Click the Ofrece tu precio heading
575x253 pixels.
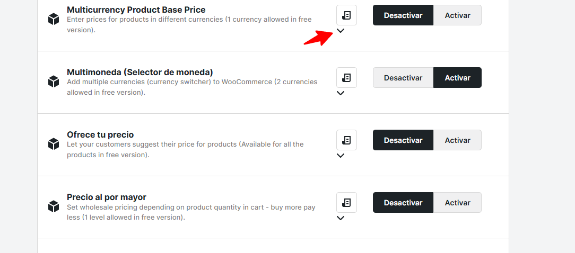[100, 134]
